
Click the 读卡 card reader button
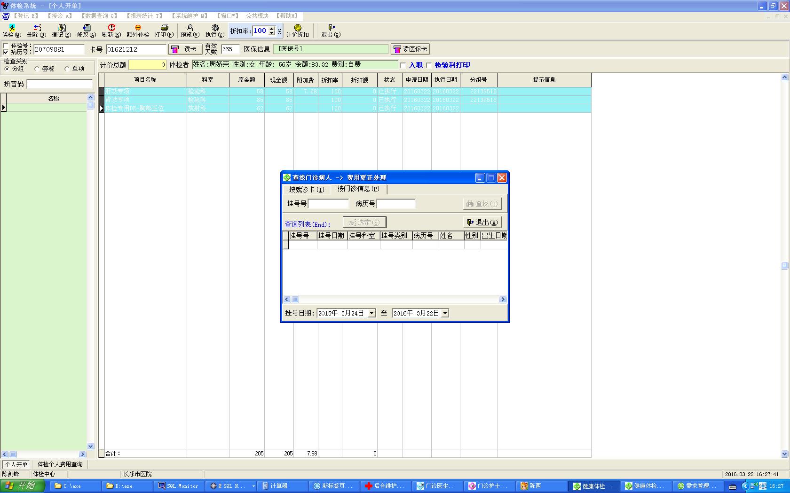tap(185, 49)
